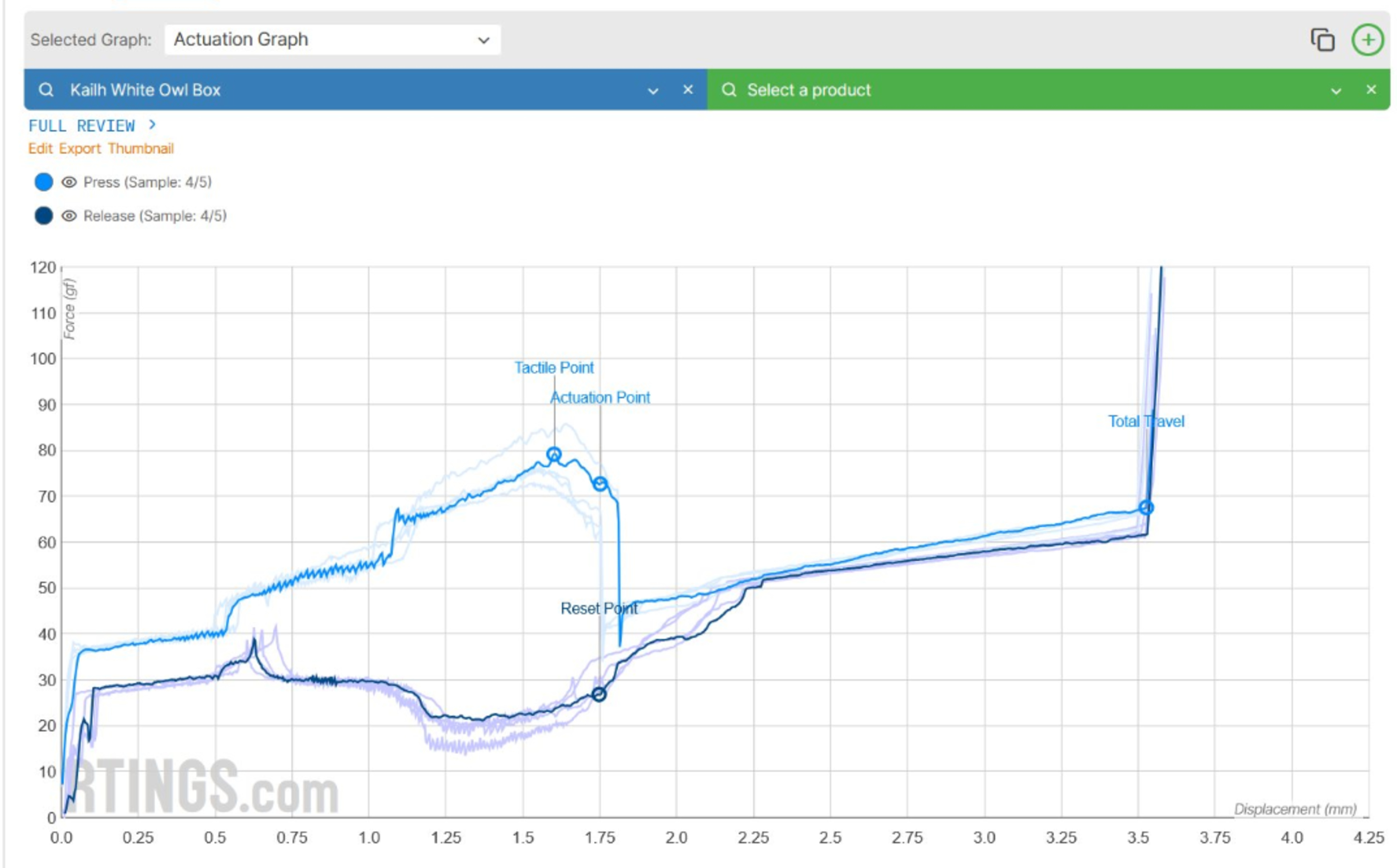
Task: Click the Edit link
Action: tap(40, 149)
